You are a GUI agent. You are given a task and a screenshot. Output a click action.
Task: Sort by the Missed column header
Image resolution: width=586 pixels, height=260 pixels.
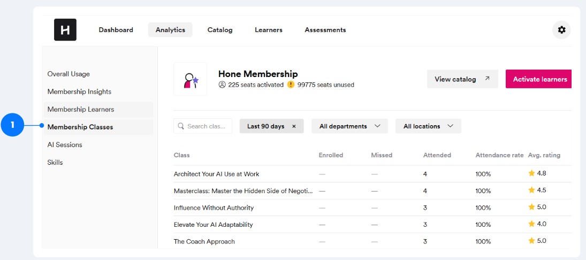tap(382, 155)
